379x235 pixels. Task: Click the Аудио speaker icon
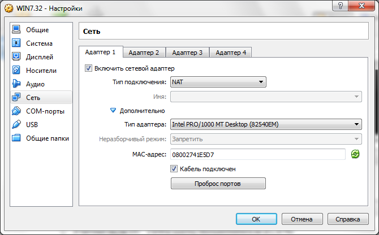[x=16, y=84]
